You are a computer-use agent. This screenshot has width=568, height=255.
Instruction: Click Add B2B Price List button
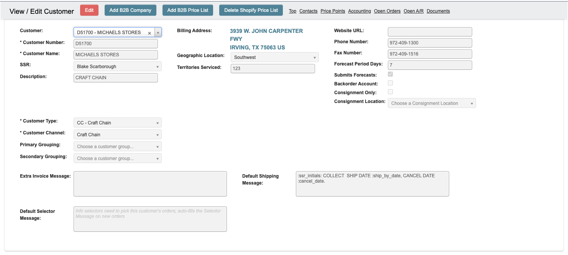tap(188, 10)
